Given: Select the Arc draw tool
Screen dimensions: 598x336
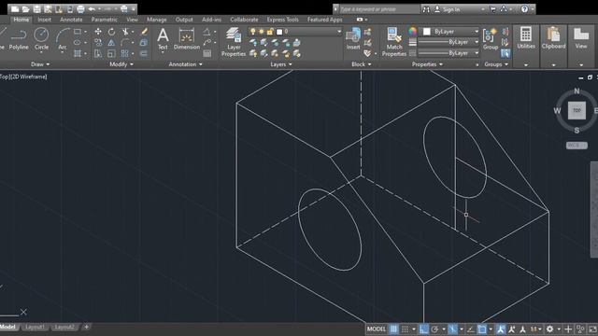Looking at the screenshot, I should 63,39.
